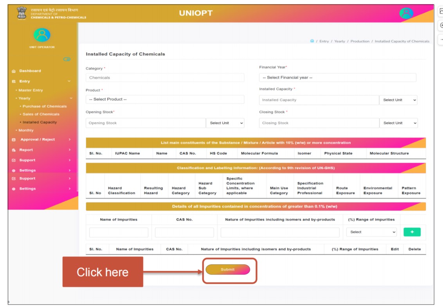Click the Environmental Exposure column header

click(x=378, y=191)
